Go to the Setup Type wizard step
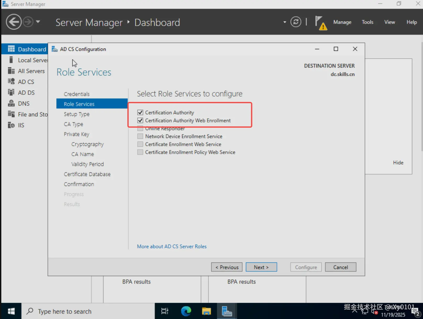 pos(77,114)
